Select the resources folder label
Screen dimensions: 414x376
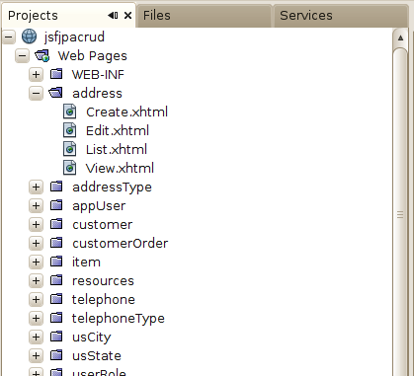(x=103, y=280)
